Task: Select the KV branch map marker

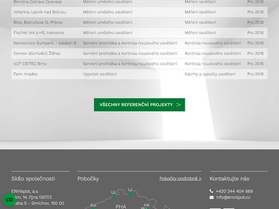Action: coord(93,208)
